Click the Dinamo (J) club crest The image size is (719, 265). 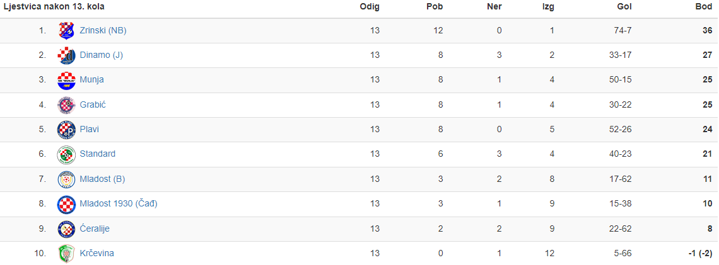(x=66, y=55)
